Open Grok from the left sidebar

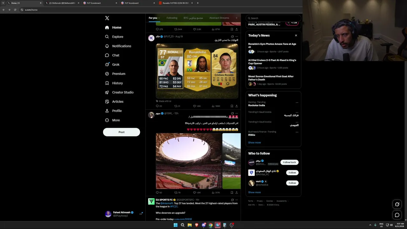112,65
